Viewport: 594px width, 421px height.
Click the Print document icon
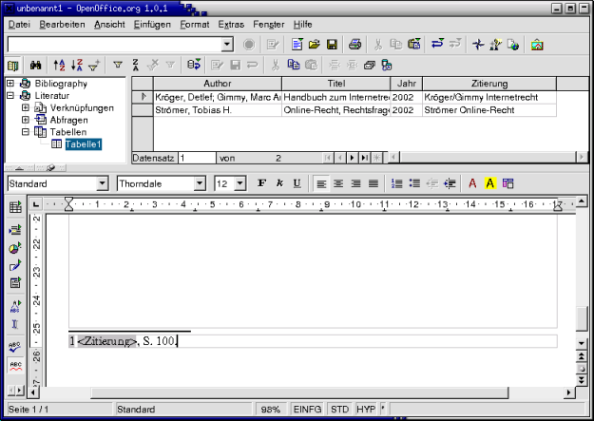click(354, 45)
